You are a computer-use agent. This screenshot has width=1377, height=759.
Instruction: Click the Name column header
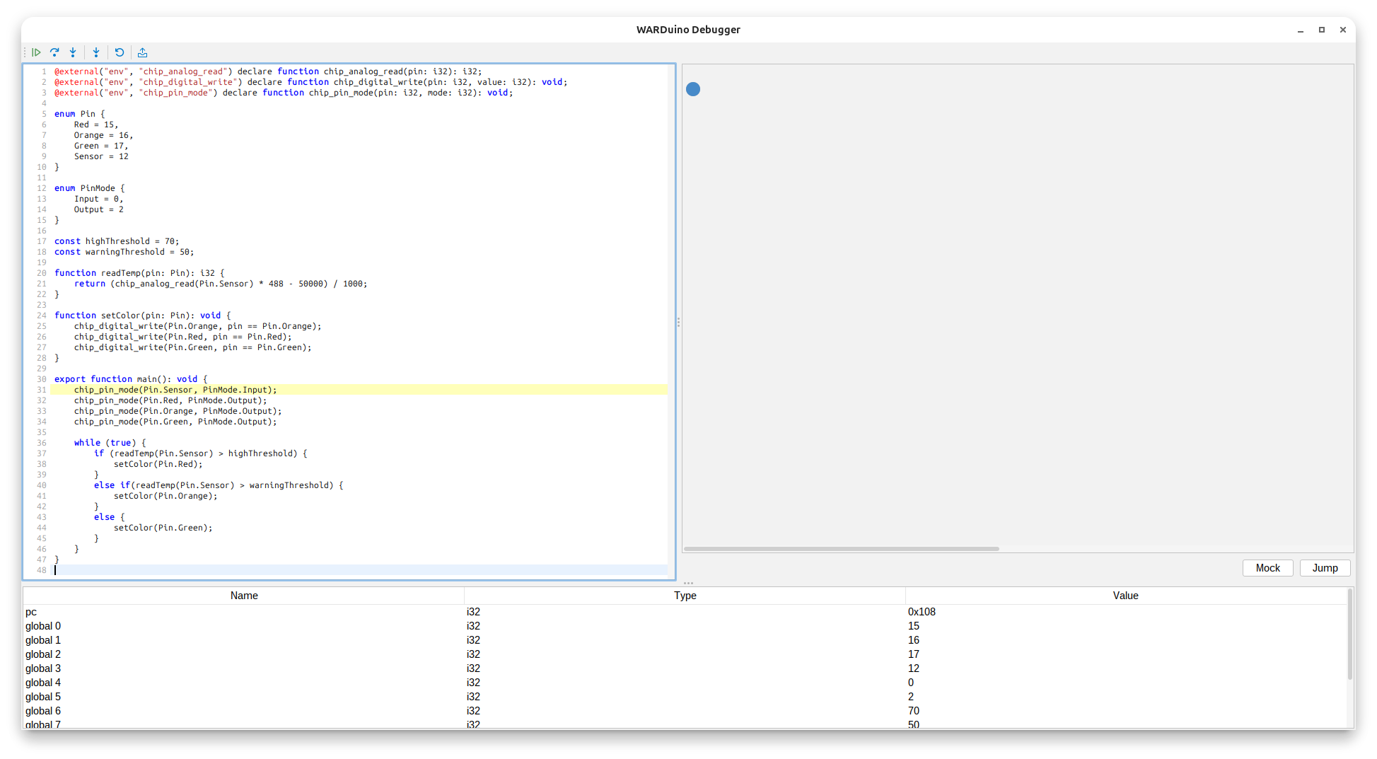[244, 596]
